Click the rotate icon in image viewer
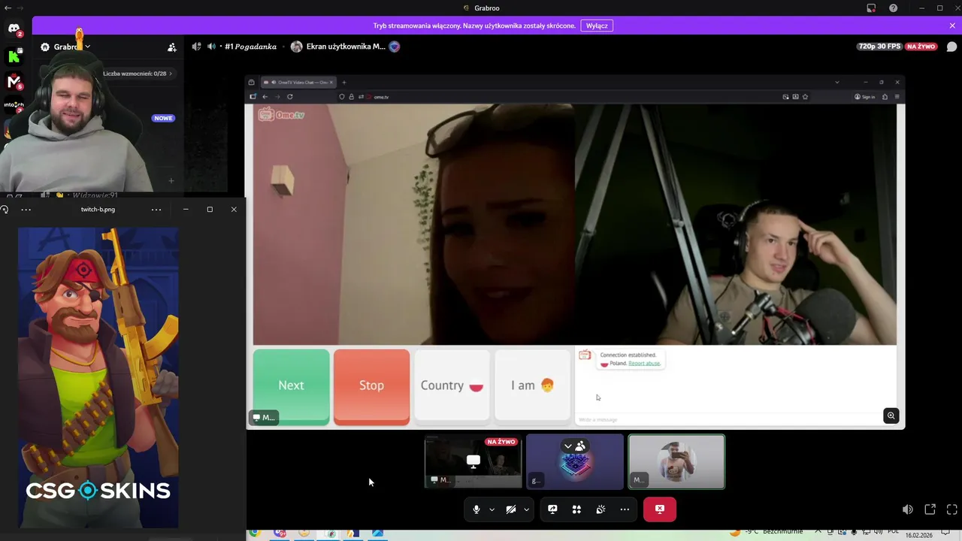Viewport: 962px width, 541px height. (5, 210)
